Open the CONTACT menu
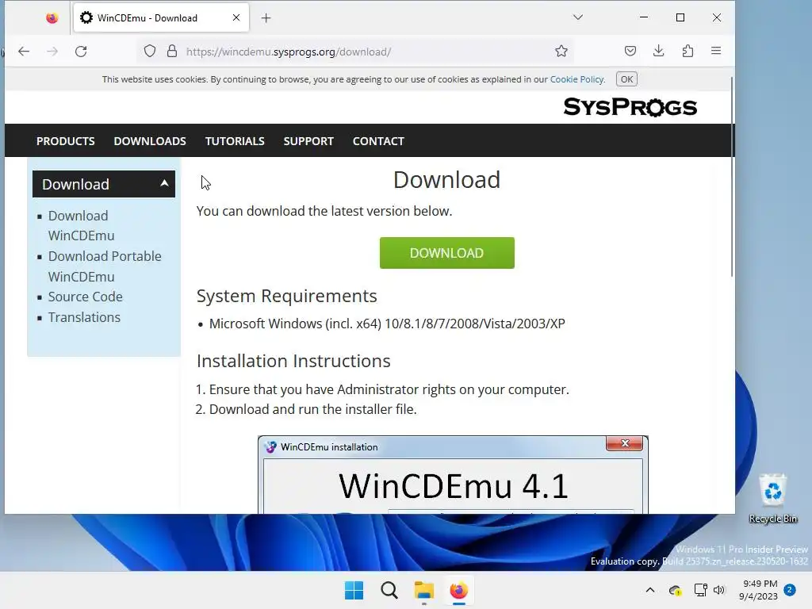 point(378,141)
